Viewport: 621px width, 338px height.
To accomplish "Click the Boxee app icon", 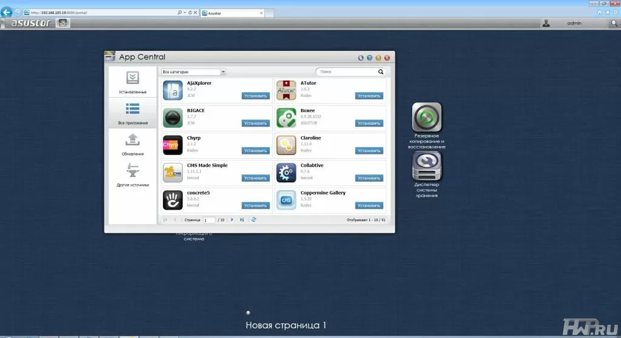I will [286, 118].
